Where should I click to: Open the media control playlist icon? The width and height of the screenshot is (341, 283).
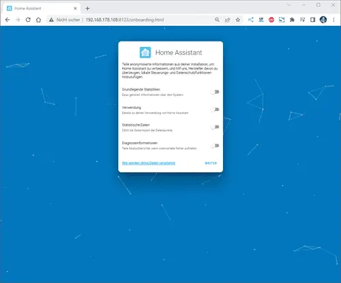[x=302, y=20]
